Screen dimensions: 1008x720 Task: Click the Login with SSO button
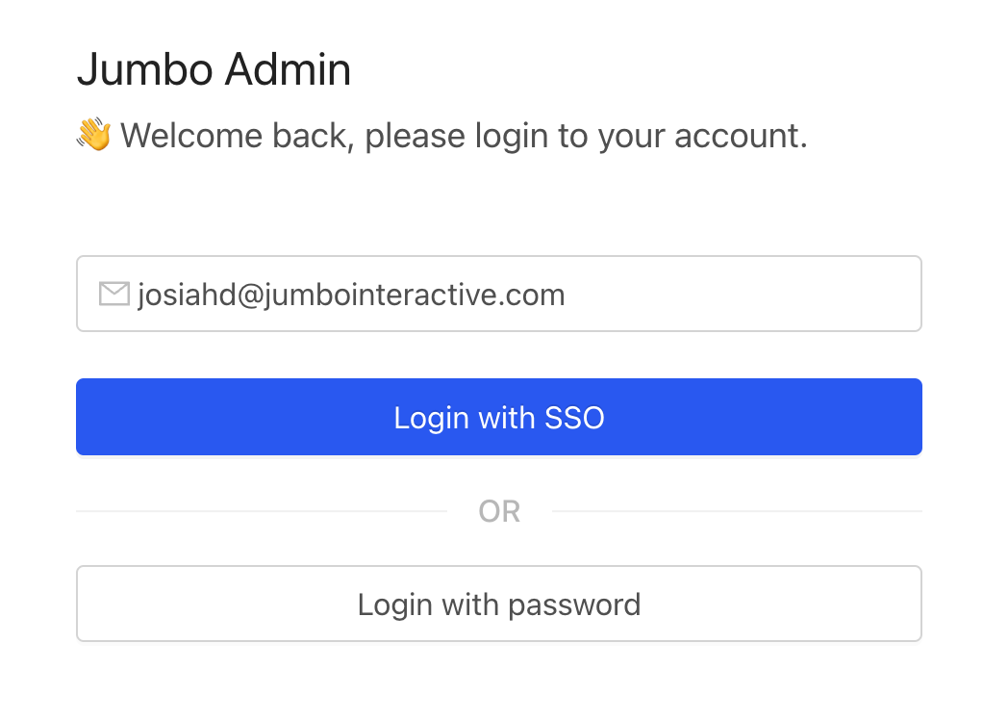click(x=499, y=417)
